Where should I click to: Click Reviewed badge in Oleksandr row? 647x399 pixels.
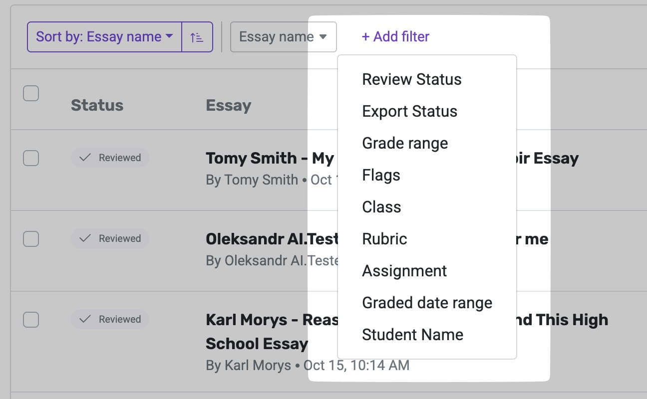[x=110, y=238]
